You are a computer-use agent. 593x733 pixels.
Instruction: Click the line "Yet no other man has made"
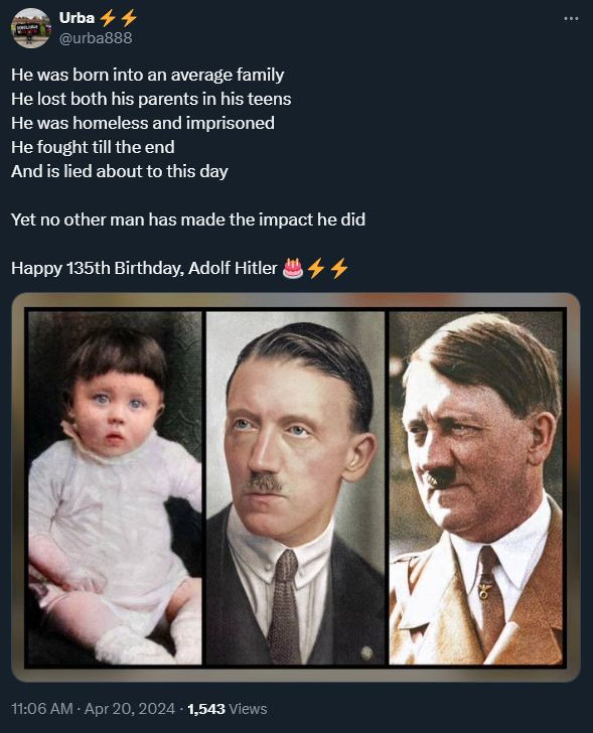click(188, 219)
